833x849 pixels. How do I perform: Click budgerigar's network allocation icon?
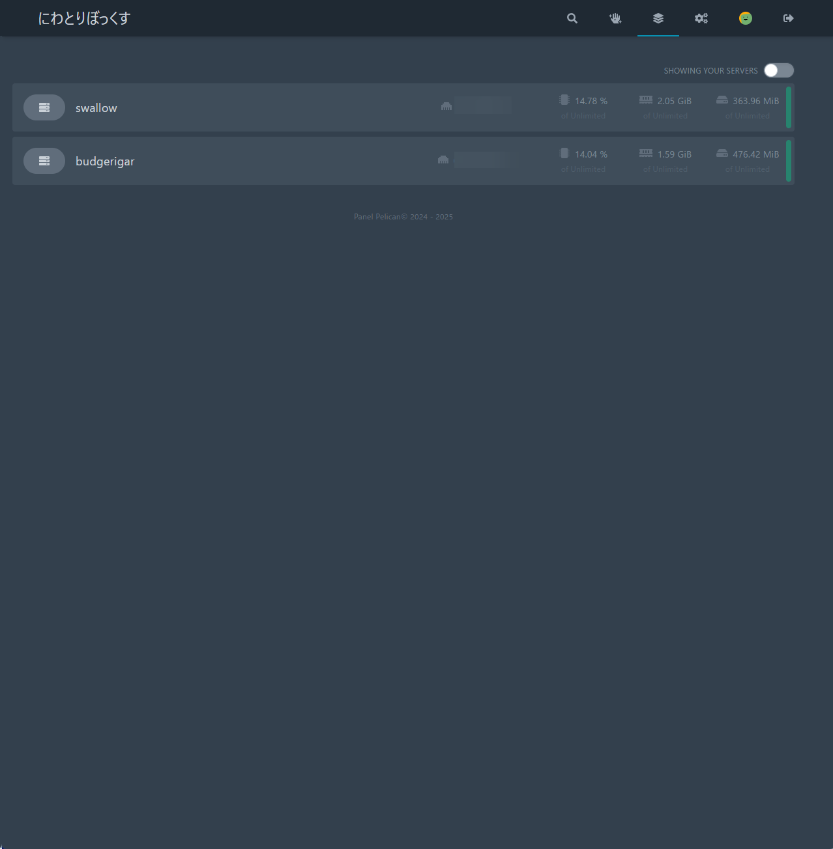point(443,160)
